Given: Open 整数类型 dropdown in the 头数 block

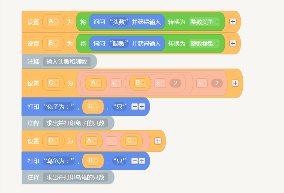Looking at the screenshot, I should click(x=204, y=22).
